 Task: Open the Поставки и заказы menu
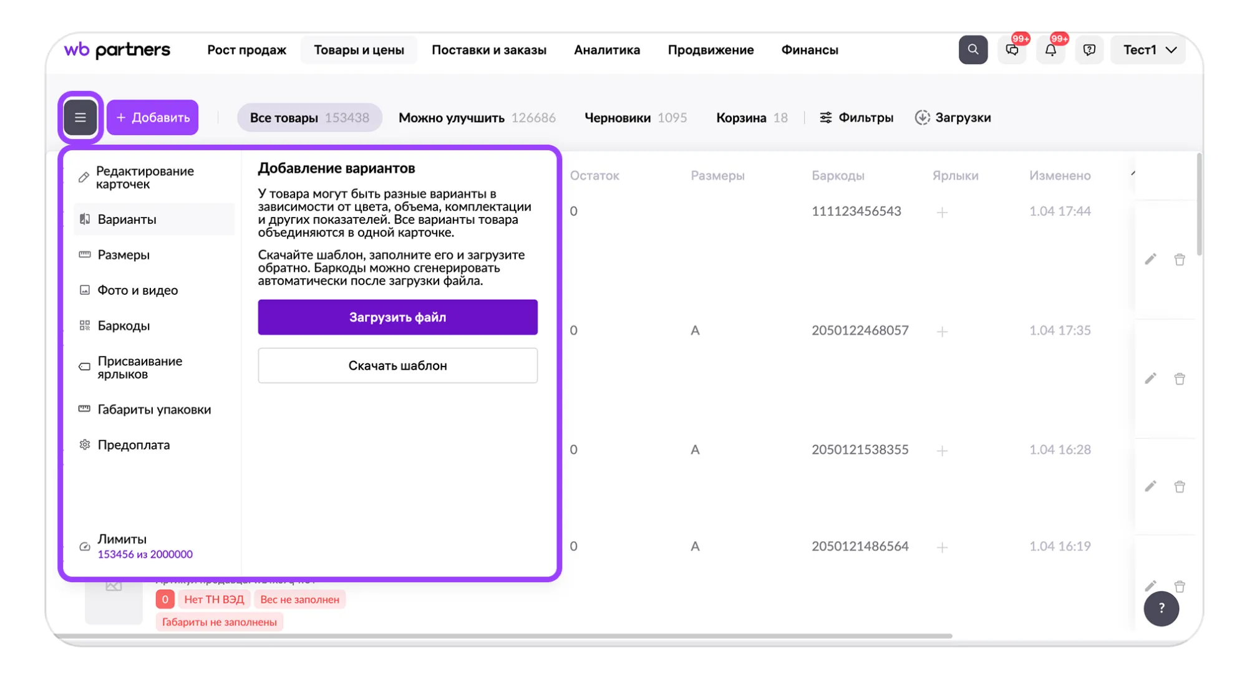coord(489,49)
